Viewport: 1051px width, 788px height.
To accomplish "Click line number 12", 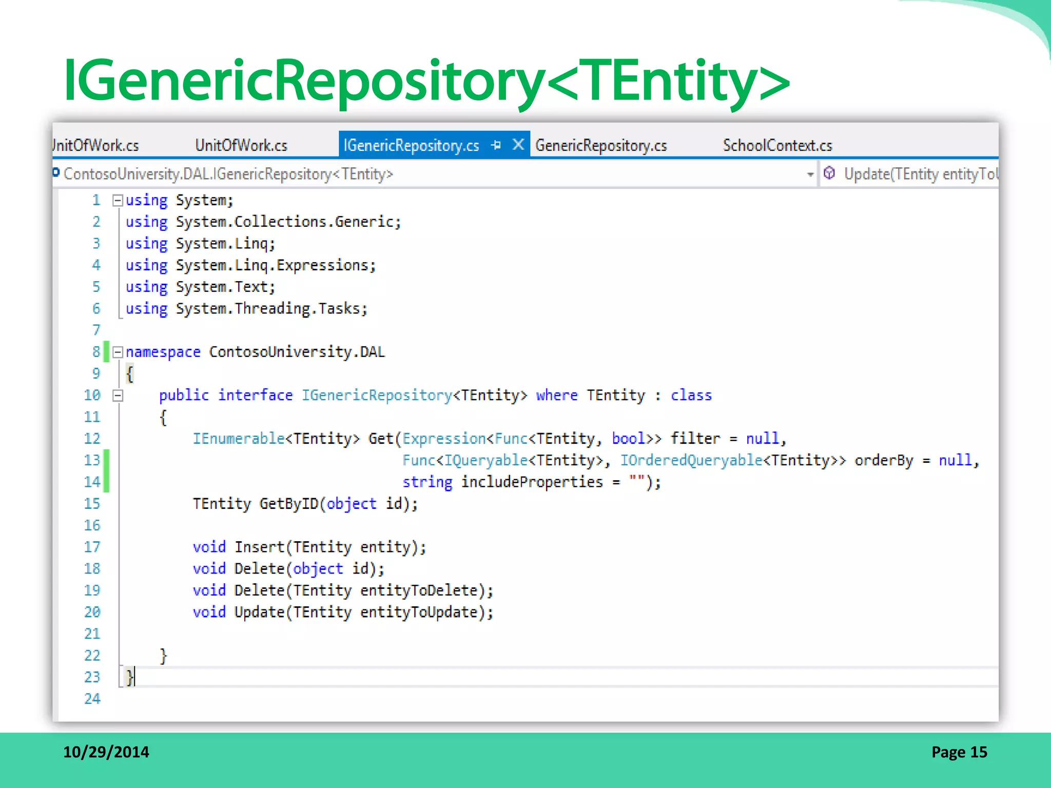I will coord(92,439).
